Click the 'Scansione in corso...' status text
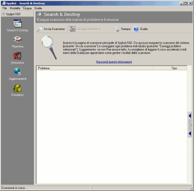Viewport: 194px width, 191px height. pyautogui.click(x=14, y=188)
